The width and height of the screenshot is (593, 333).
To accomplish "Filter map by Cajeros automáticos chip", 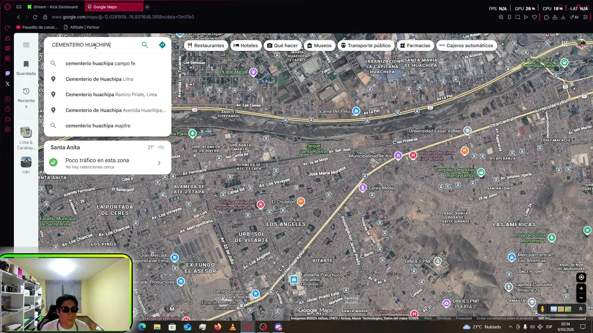I will (x=466, y=45).
